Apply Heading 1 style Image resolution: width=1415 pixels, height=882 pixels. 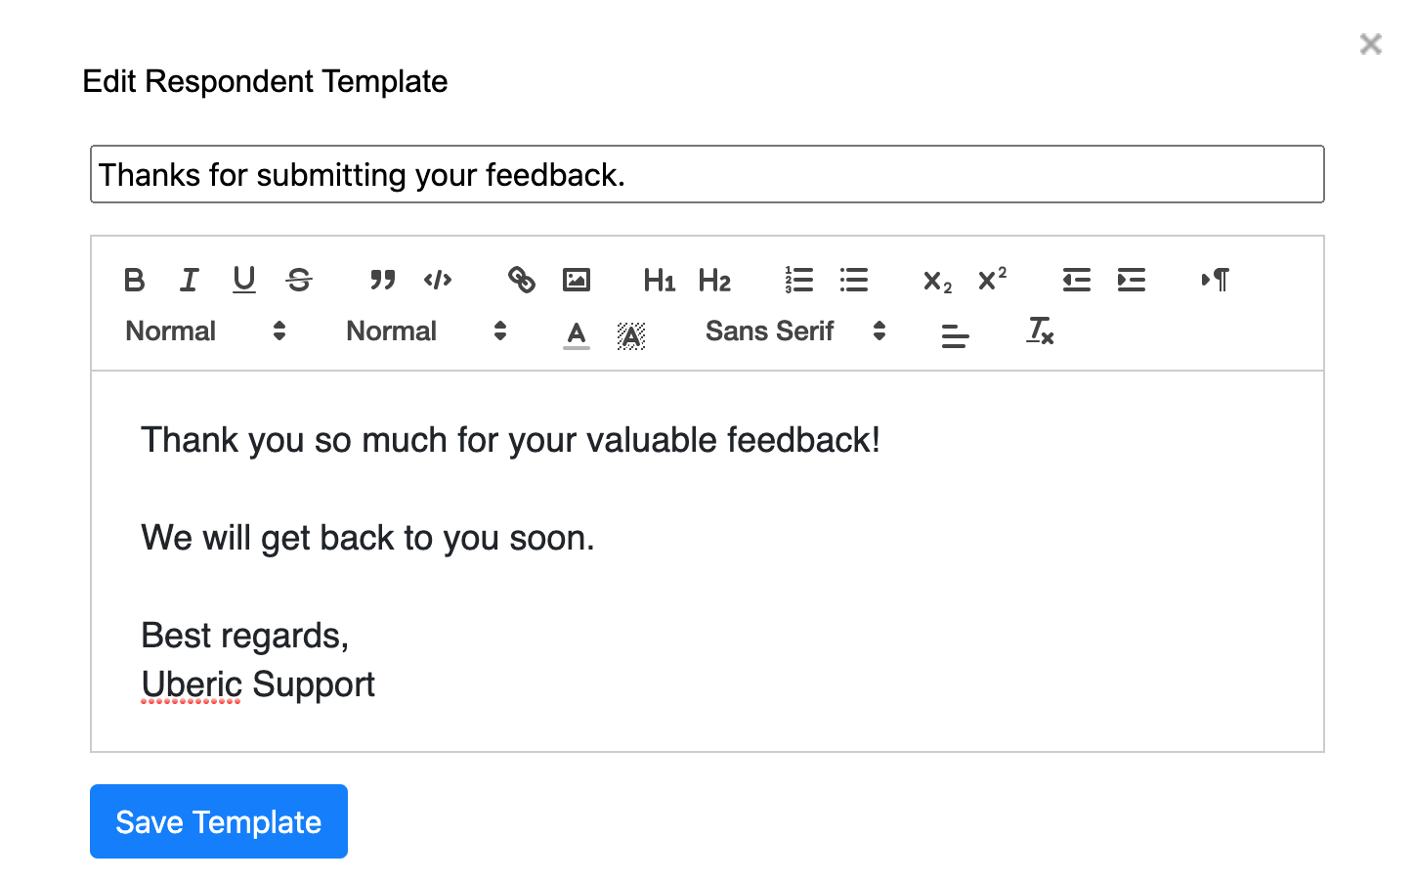click(660, 281)
